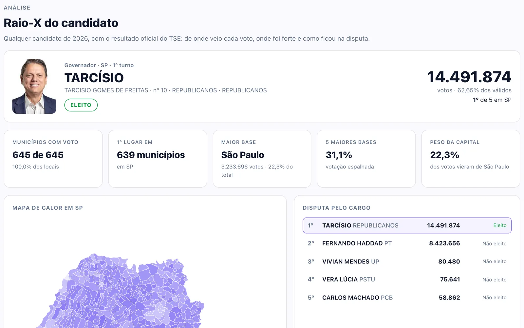Select the VERA LÚCIA PSTU row
The image size is (524, 328).
407,280
